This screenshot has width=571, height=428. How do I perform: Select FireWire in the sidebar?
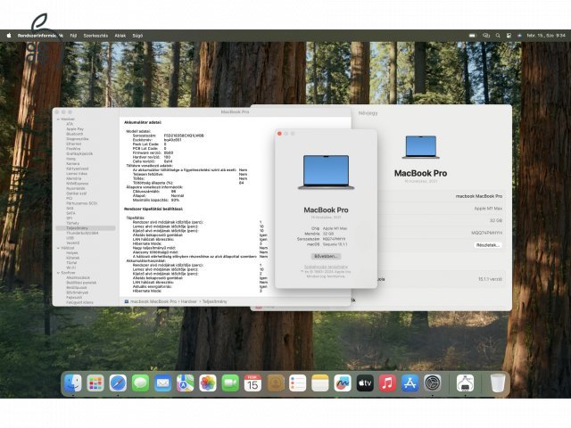[73, 149]
